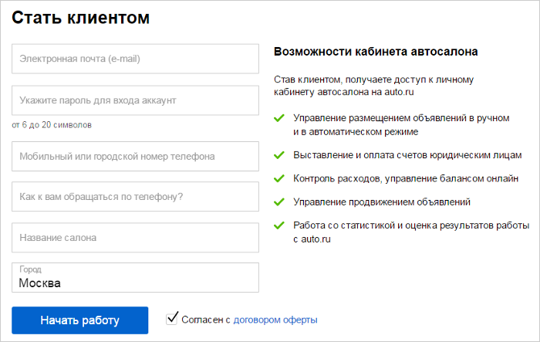The width and height of the screenshot is (540, 342).
Task: Click the 'Как к вам обращаться' name field
Action: tap(135, 197)
